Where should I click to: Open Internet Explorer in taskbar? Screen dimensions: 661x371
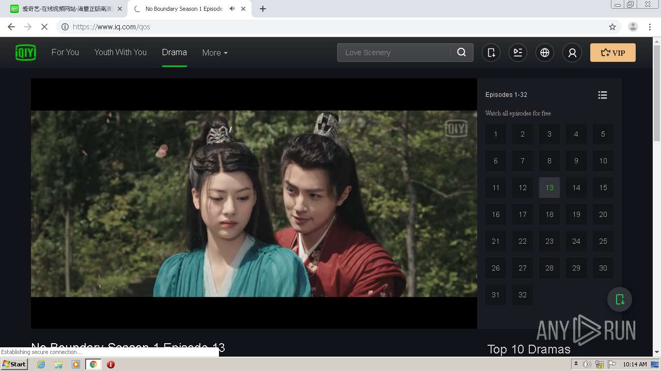(x=41, y=364)
